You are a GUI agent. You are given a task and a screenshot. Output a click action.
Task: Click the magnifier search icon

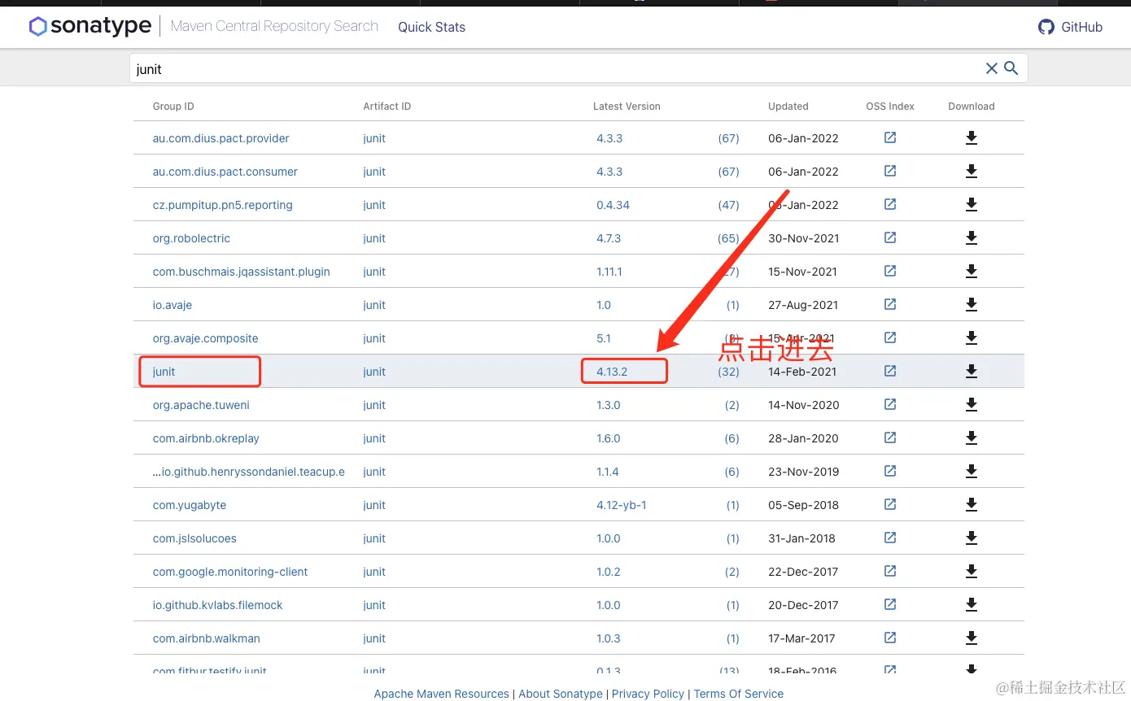pos(1011,69)
